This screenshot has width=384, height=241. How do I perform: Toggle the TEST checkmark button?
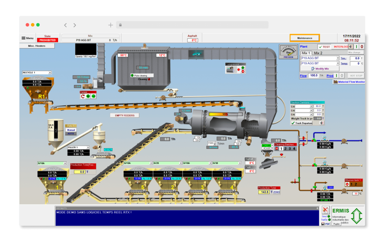tap(324, 47)
